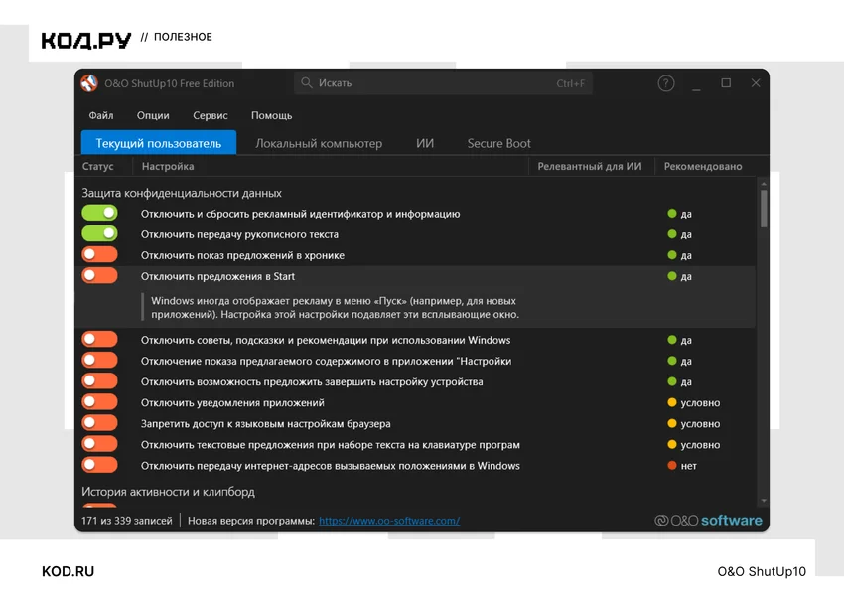Close the O&O ShutUp10 window

(756, 82)
